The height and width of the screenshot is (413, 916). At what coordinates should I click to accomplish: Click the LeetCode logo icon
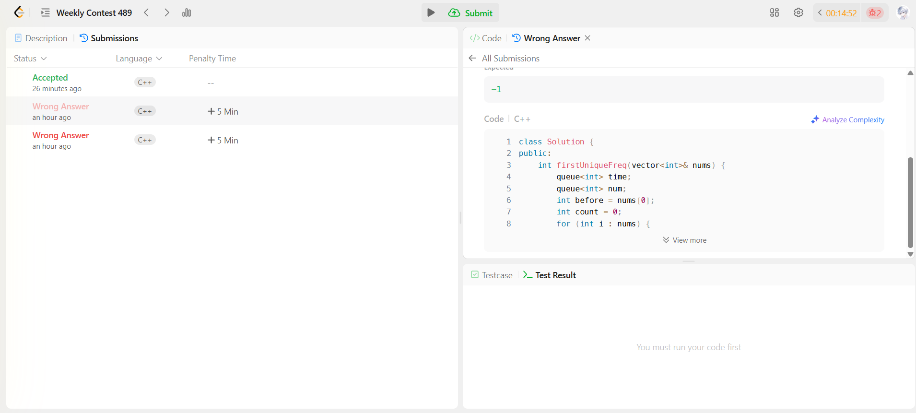(x=19, y=12)
